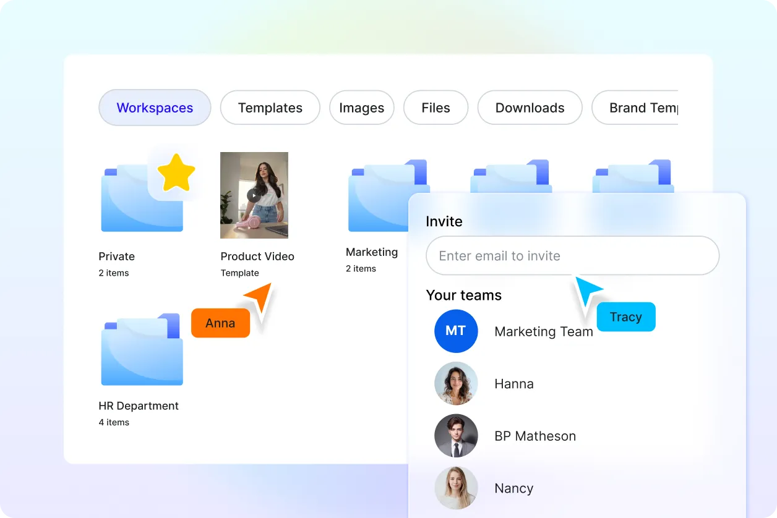
Task: Click the Private folder label
Action: point(117,256)
